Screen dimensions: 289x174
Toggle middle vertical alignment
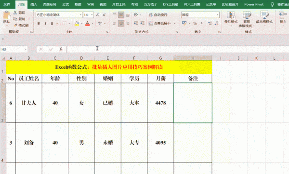click(121, 15)
